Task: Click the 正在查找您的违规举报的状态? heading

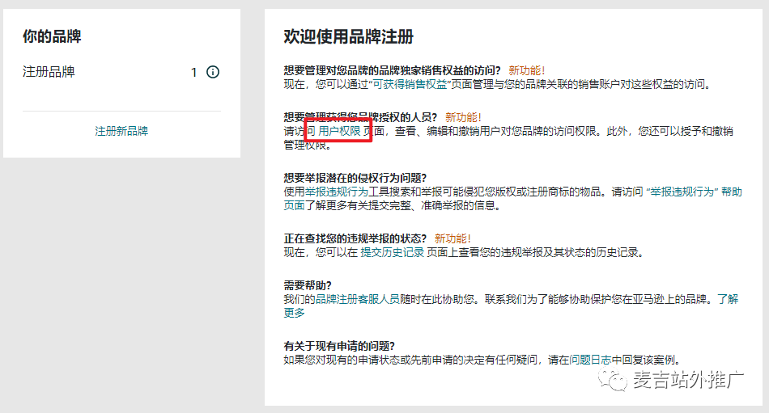Action: tap(355, 238)
